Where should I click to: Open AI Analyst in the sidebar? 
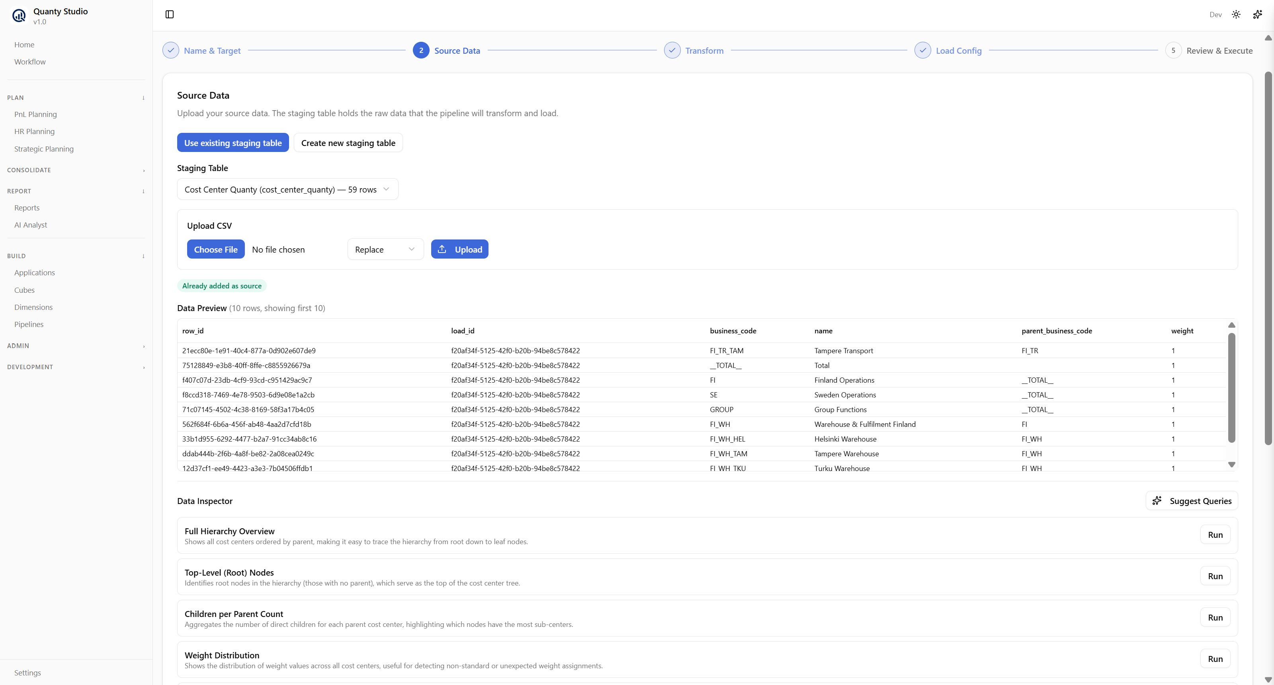(x=31, y=225)
